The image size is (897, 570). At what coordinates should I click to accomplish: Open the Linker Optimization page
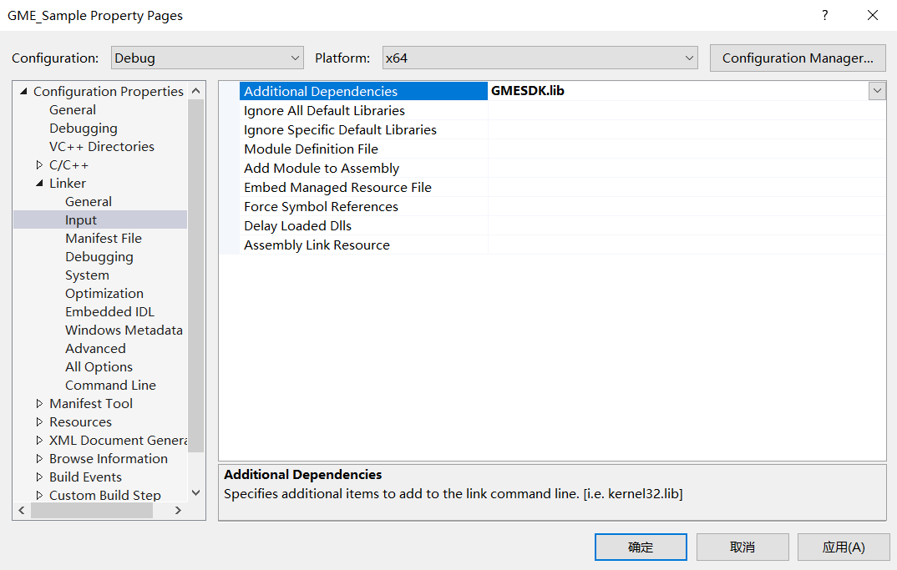[x=104, y=293]
